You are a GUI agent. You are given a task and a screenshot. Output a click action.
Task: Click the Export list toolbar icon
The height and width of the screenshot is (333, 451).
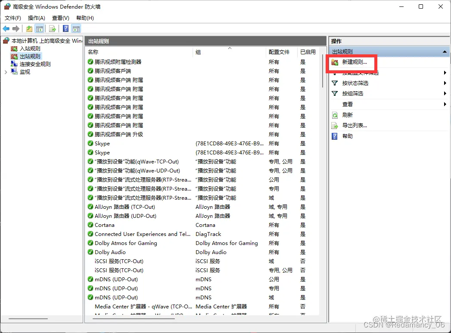click(53, 28)
